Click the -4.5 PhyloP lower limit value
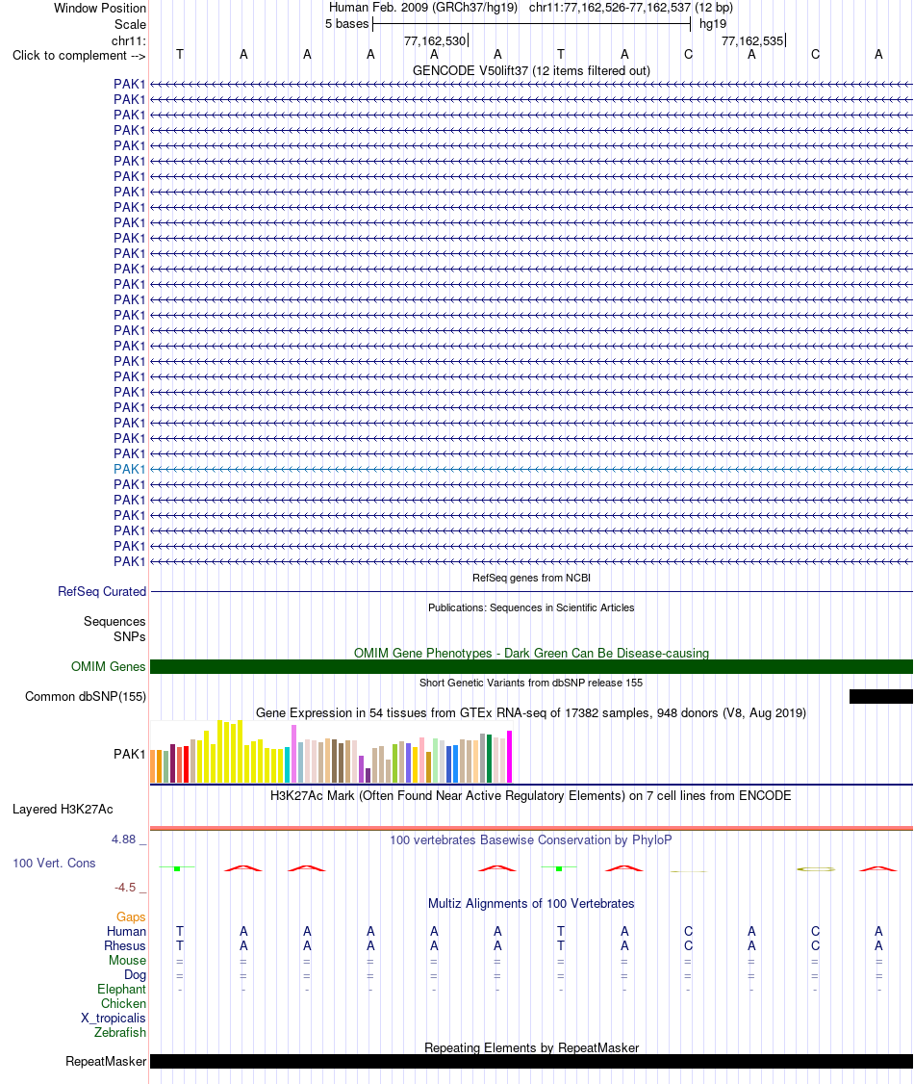 click(x=125, y=887)
